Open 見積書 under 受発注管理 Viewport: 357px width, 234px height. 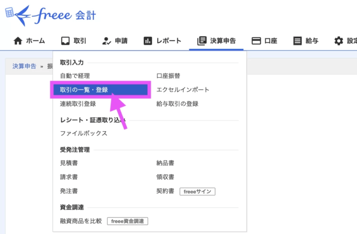[x=69, y=163]
